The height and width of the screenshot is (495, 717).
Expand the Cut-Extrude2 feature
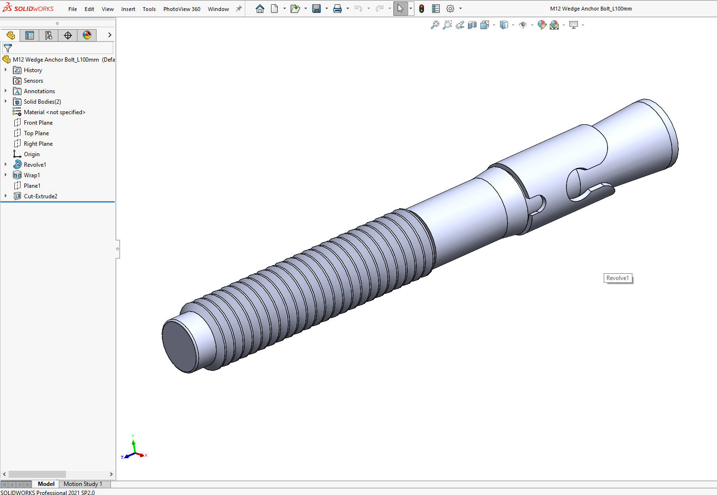coord(6,196)
